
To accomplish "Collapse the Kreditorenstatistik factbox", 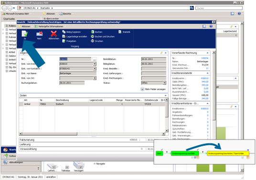I will point(207,73).
